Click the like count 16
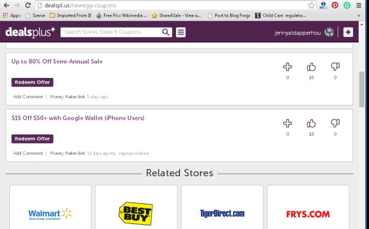The width and height of the screenshot is (369, 229). (x=311, y=77)
